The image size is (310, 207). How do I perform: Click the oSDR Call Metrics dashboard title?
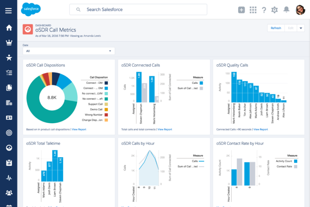click(55, 30)
